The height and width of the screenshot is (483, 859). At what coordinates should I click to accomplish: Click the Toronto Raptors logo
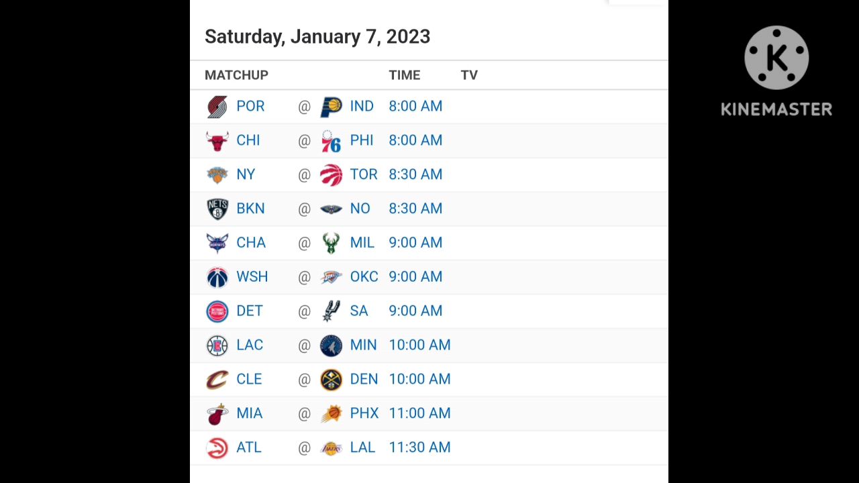[331, 175]
